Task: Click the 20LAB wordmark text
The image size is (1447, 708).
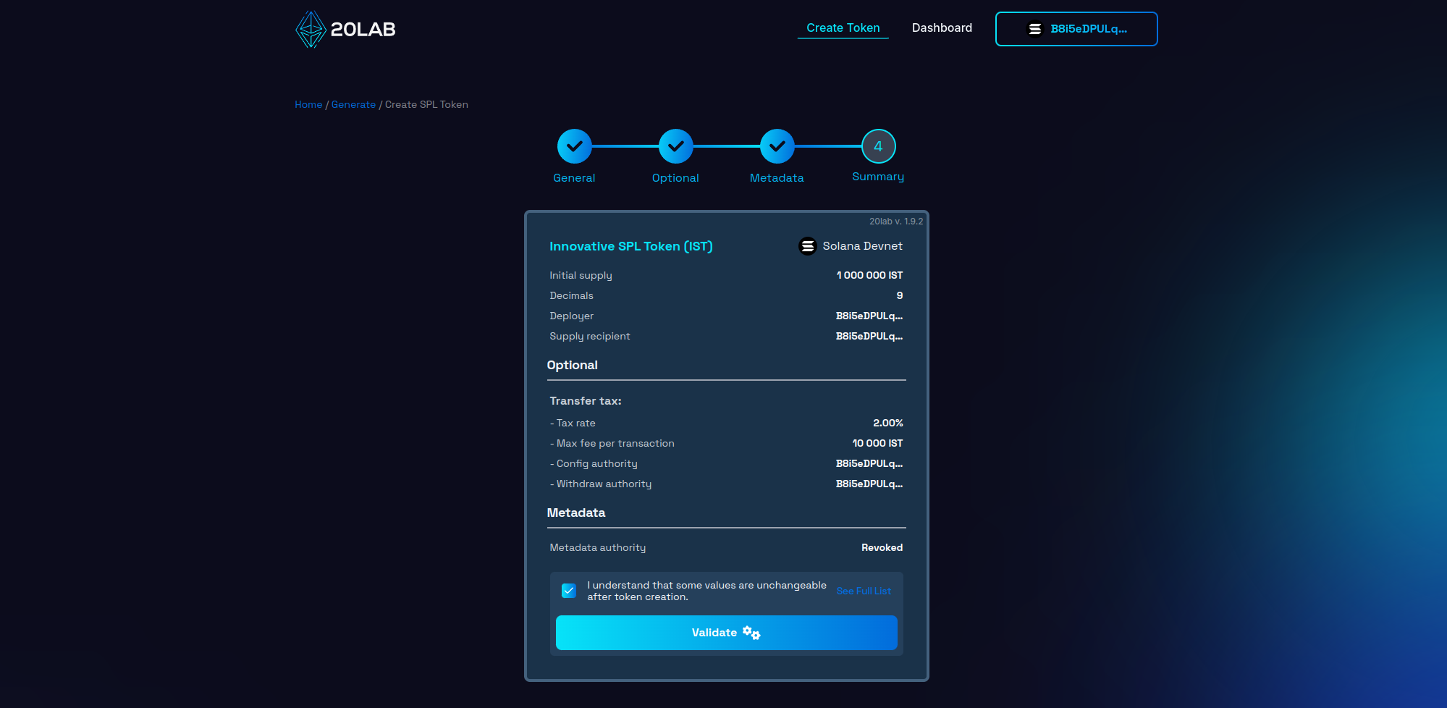Action: click(363, 29)
